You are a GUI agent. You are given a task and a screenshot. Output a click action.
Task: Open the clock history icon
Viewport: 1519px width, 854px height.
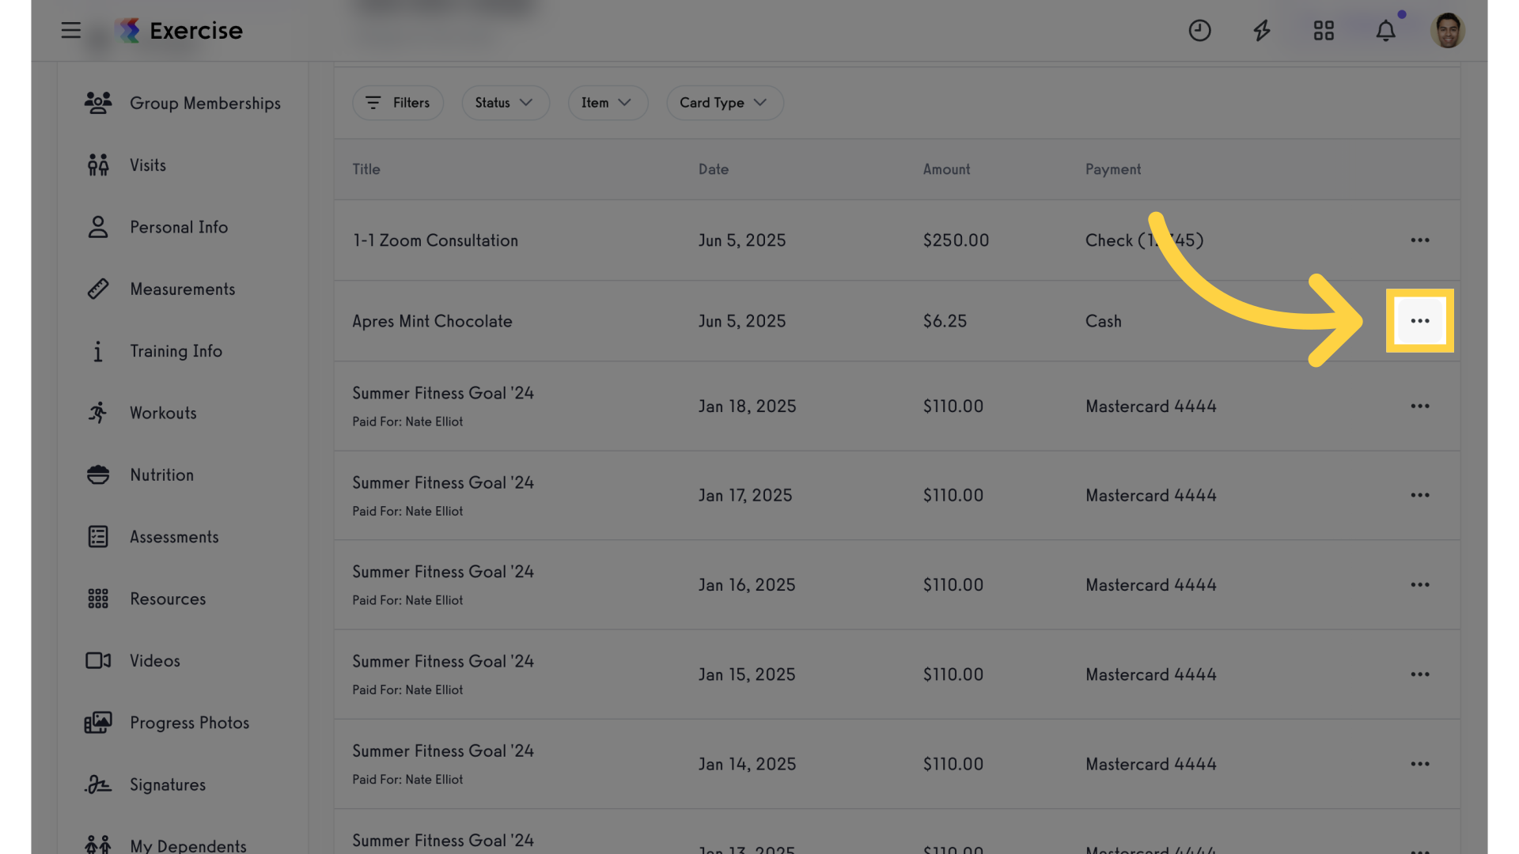pos(1199,31)
